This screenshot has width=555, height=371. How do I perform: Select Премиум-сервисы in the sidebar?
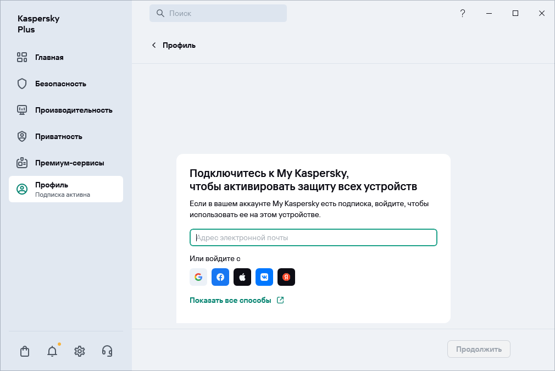point(69,163)
